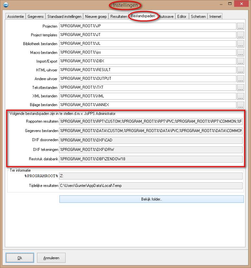Click the Macro bestanden path field

tap(148, 52)
